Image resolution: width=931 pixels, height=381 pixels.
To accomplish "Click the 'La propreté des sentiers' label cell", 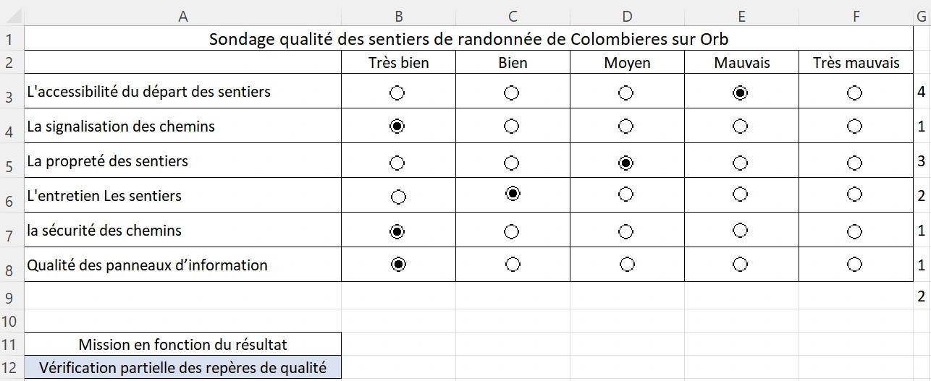I will pyautogui.click(x=182, y=161).
